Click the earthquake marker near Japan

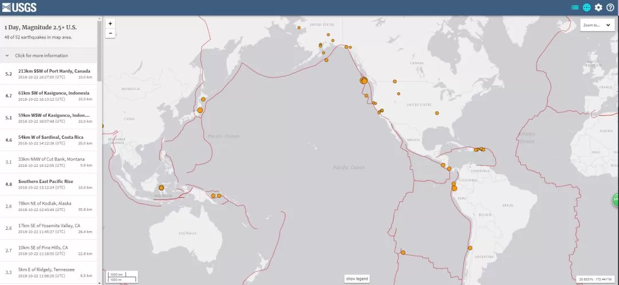pos(200,110)
